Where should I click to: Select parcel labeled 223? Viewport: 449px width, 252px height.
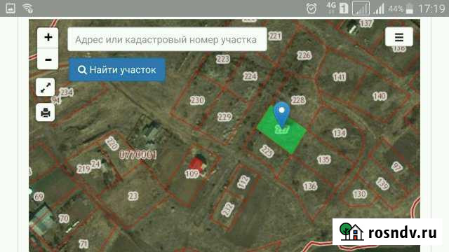point(223,59)
